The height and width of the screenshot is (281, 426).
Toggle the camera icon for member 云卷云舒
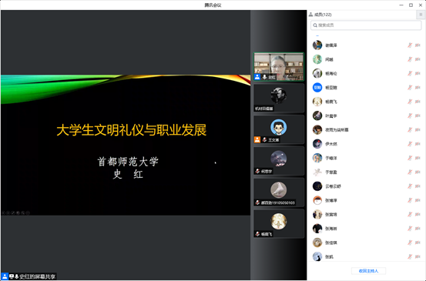[418, 186]
